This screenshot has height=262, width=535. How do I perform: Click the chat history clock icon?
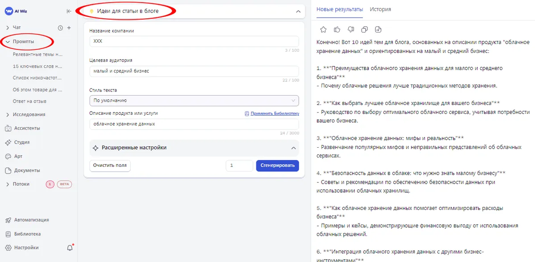(61, 28)
